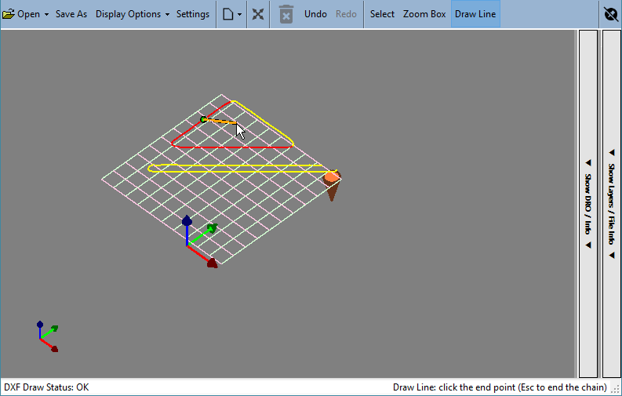Click the new blank document icon
622x396 pixels.
pyautogui.click(x=227, y=14)
